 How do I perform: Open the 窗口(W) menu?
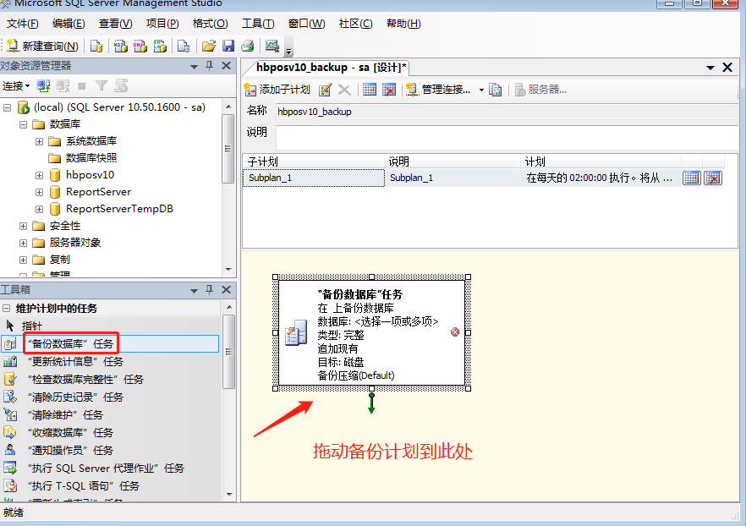(306, 24)
